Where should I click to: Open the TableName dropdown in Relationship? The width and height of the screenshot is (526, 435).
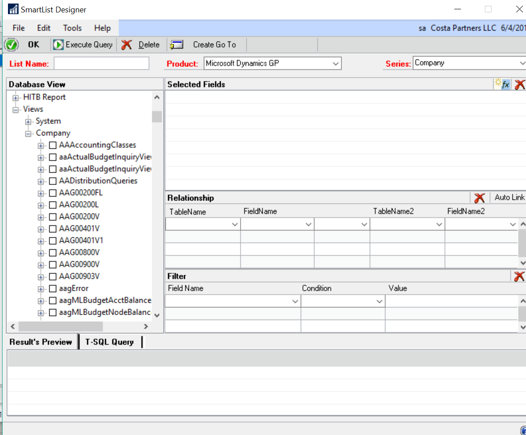(234, 224)
